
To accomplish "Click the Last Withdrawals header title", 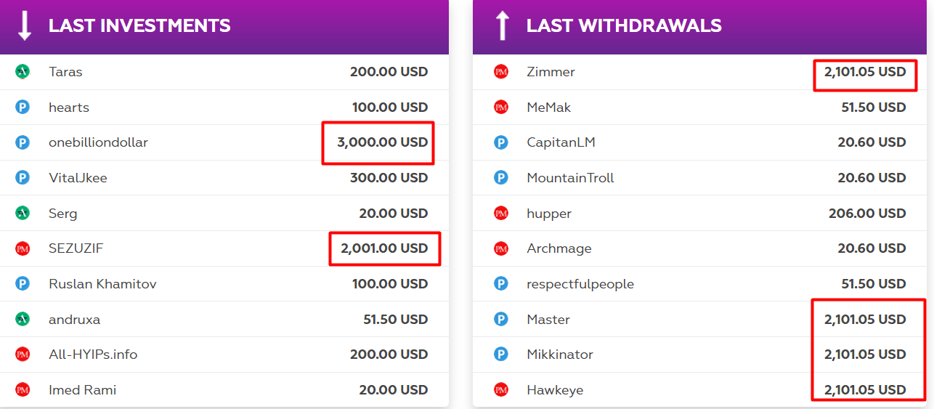I will (x=624, y=26).
